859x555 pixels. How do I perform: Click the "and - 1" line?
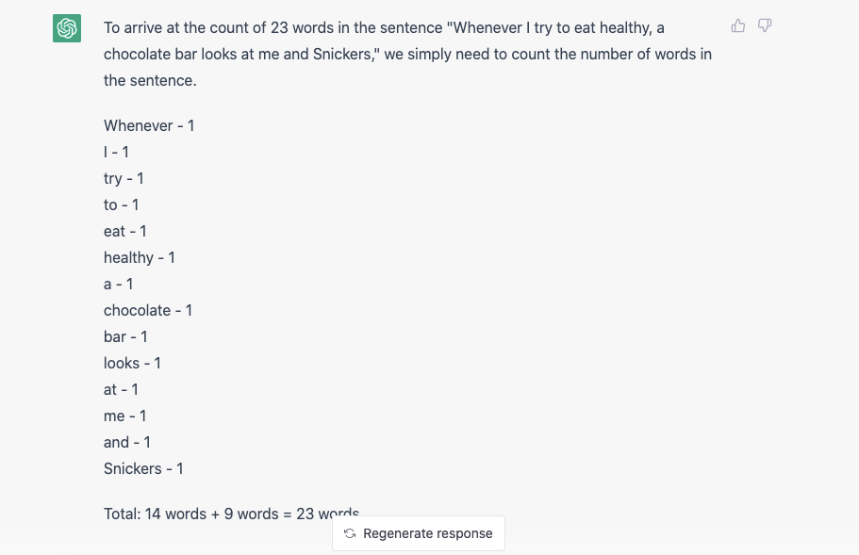[127, 442]
